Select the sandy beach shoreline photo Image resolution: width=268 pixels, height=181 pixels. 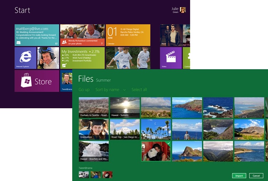(x=249, y=151)
